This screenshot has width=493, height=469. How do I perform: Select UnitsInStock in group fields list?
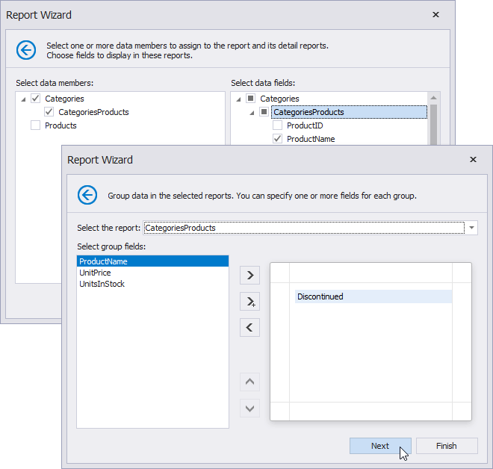click(102, 284)
